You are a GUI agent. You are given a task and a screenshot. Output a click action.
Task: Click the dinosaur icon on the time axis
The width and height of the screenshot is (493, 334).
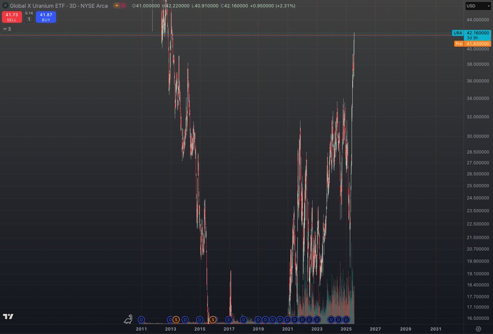(x=129, y=319)
